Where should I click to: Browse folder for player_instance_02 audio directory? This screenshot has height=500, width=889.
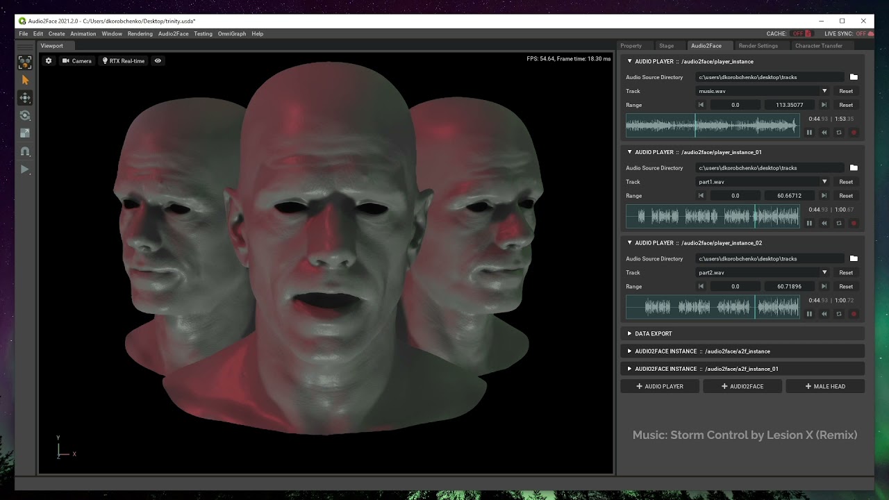(854, 258)
